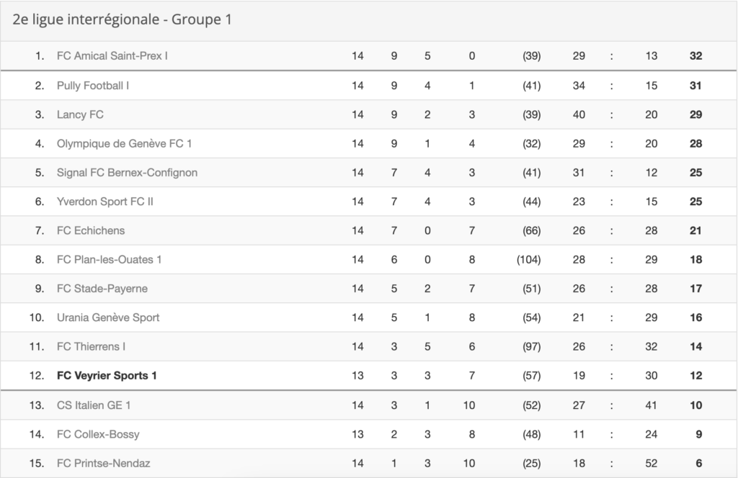Select rank number 12. in the standings
738x478 pixels.
(x=37, y=376)
